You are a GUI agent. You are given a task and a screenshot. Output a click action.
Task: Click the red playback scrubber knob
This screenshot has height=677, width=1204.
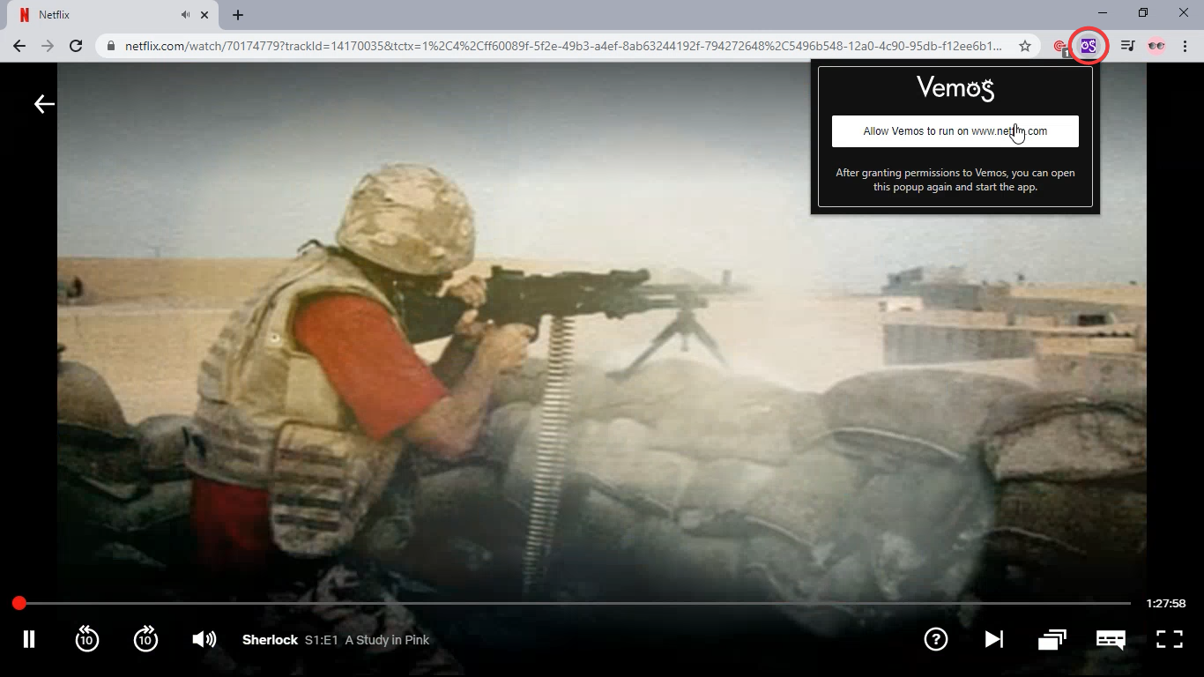click(x=19, y=603)
